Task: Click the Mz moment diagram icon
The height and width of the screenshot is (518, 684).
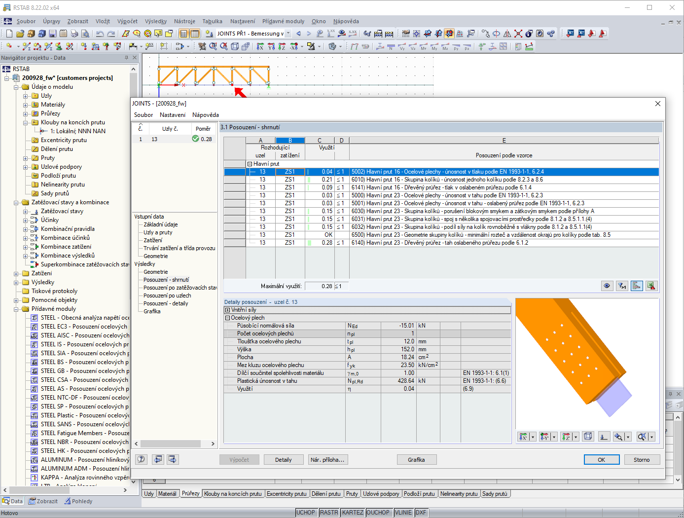Action: pyautogui.click(x=445, y=46)
